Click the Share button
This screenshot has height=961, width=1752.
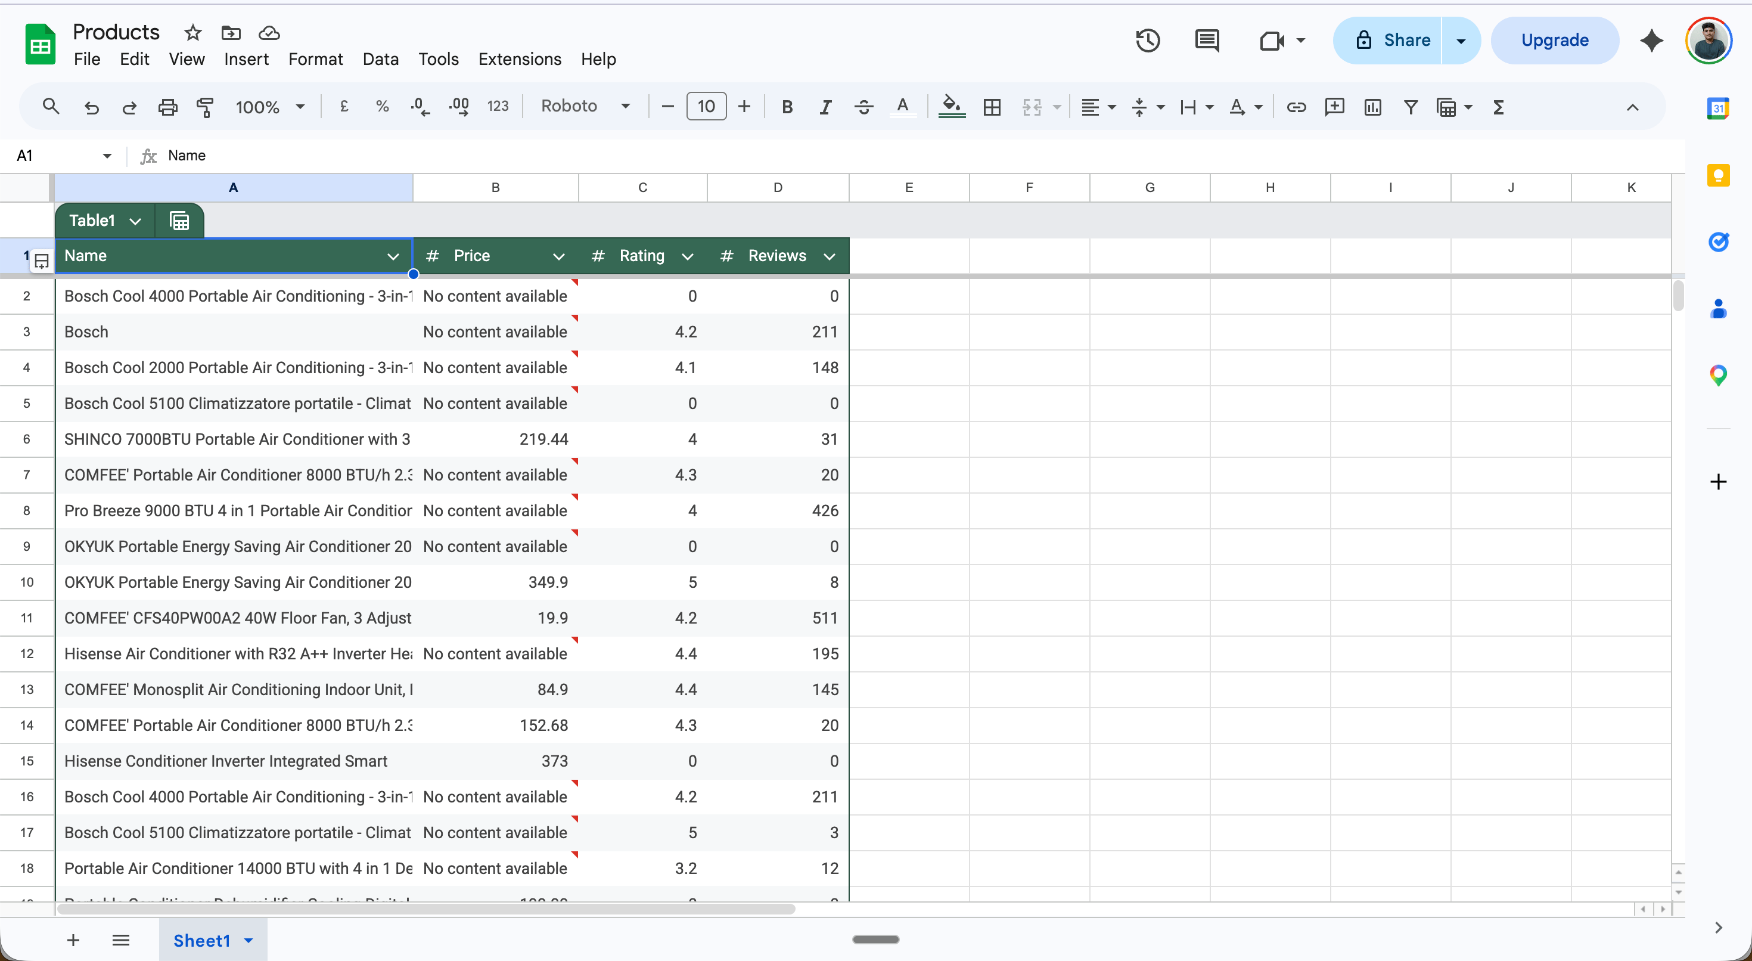click(1387, 41)
